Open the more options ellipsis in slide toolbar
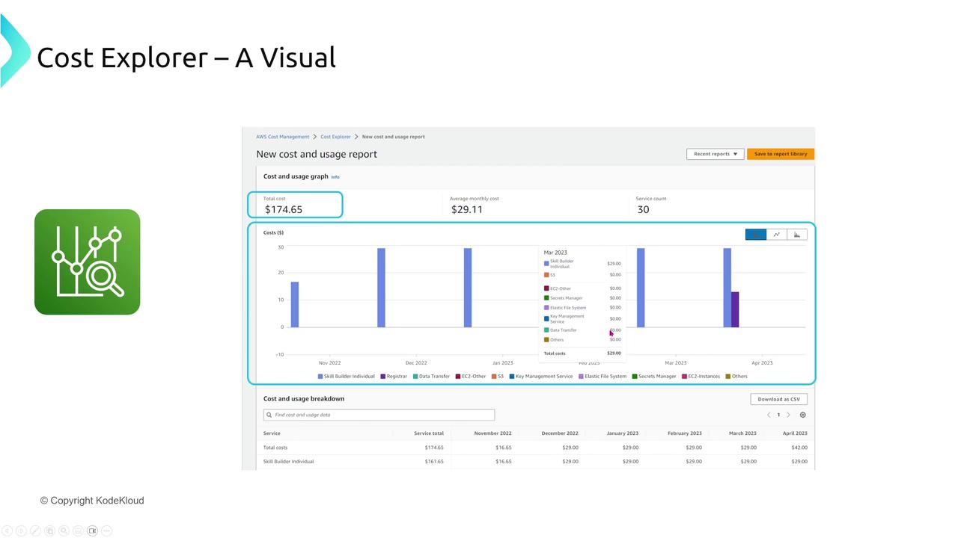 (107, 531)
